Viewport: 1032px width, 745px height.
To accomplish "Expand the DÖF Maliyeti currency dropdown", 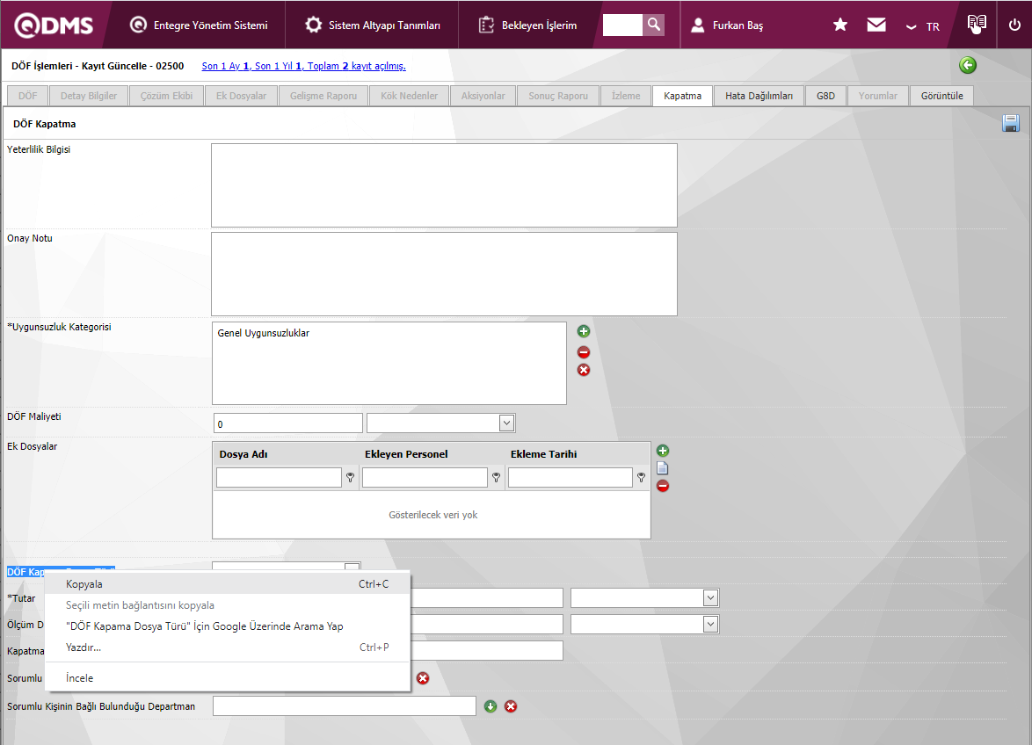I will click(x=506, y=423).
